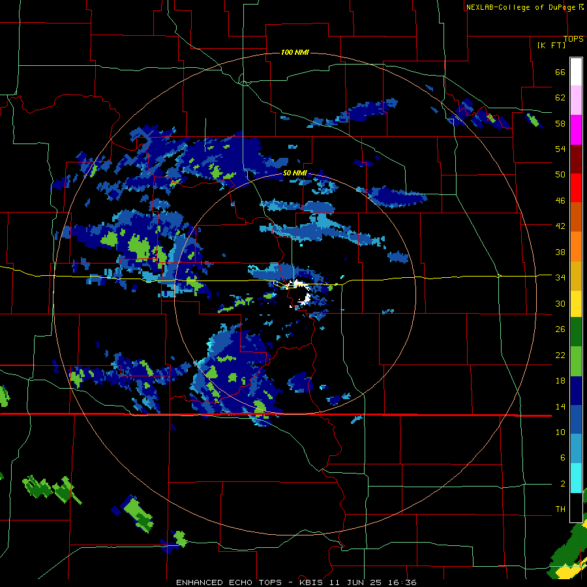Viewport: 587px width, 587px height.
Task: Click the legend value 26
Action: point(560,329)
